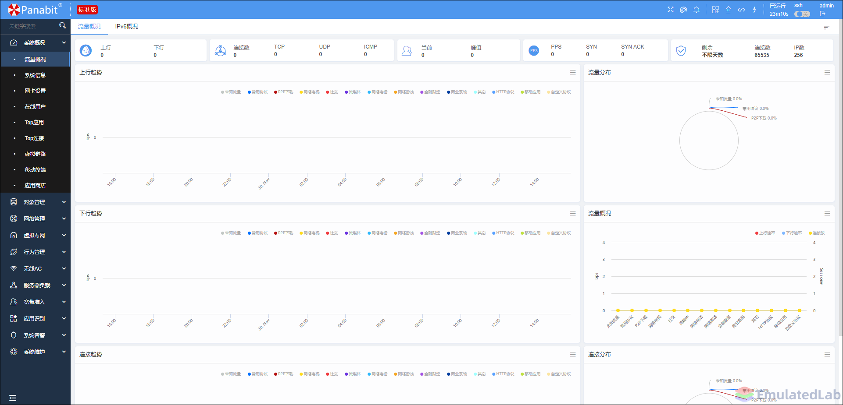Open 系统信息 in the sidebar
This screenshot has width=843, height=405.
(35, 75)
